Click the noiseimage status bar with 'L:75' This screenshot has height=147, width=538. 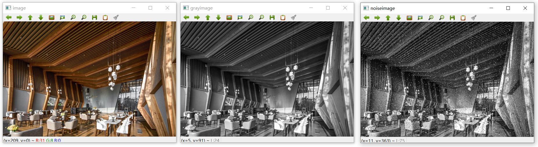447,140
